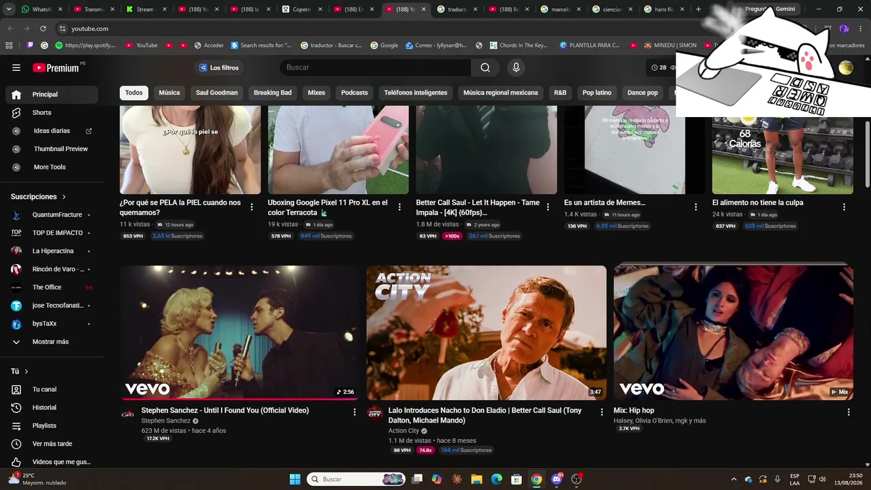The height and width of the screenshot is (490, 871).
Task: Open Action City channel avatar
Action: click(x=375, y=414)
